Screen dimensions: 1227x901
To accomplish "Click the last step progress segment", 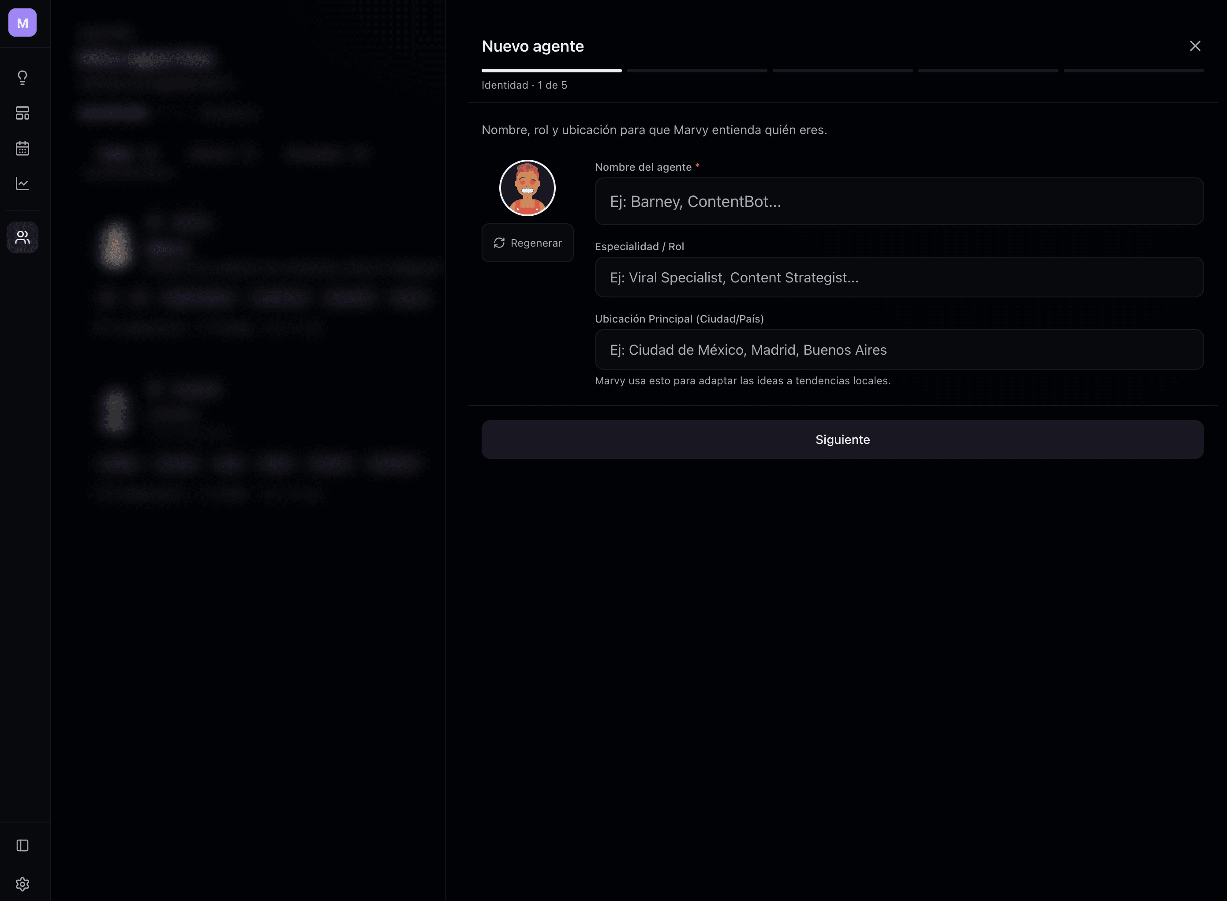I will pos(1134,70).
